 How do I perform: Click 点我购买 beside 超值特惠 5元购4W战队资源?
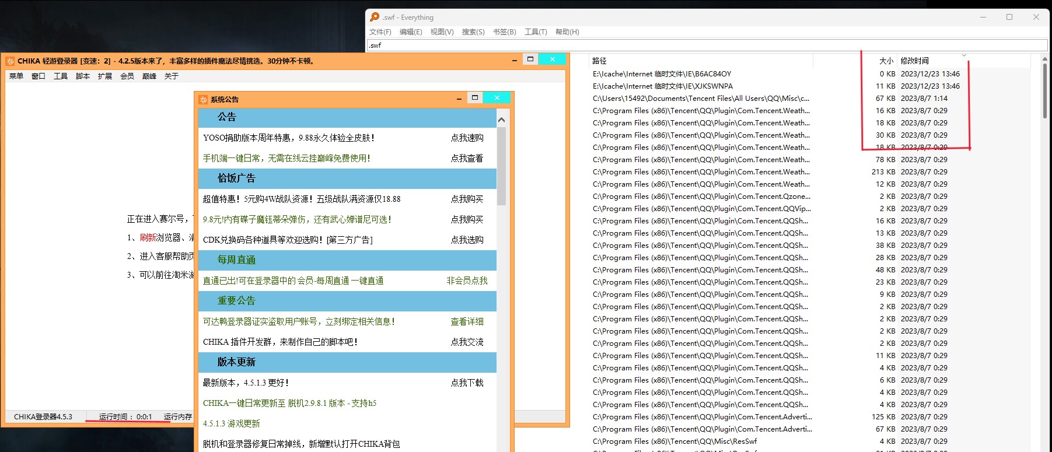467,199
